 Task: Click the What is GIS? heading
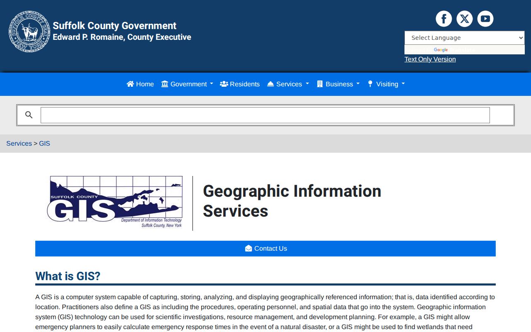pyautogui.click(x=68, y=276)
